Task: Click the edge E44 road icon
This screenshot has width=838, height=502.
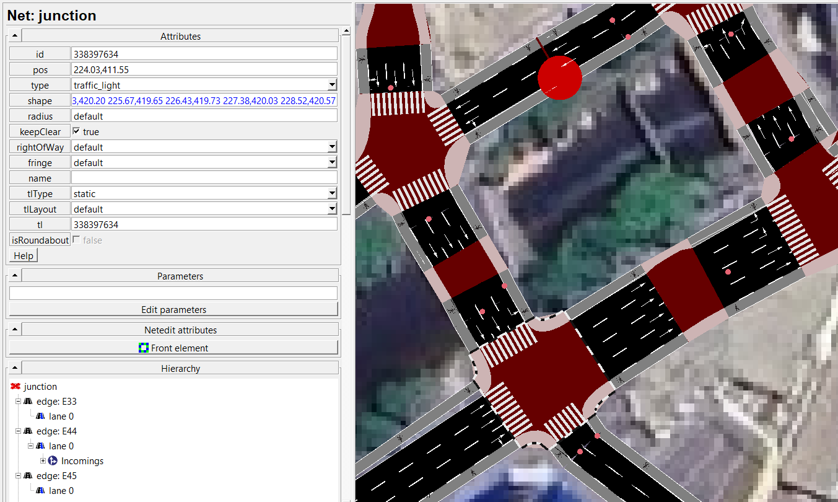Action: pyautogui.click(x=28, y=431)
